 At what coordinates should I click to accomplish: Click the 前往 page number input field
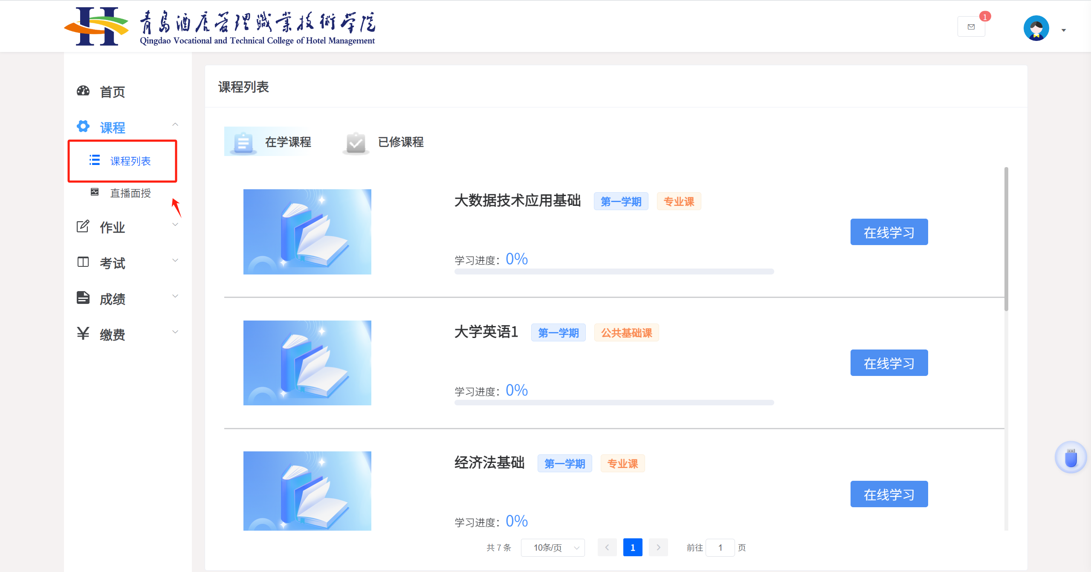pyautogui.click(x=720, y=548)
